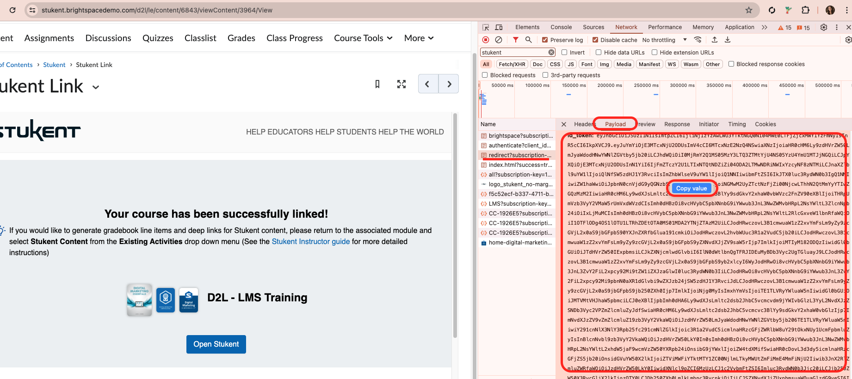Reload the page with the browser refresh icon
Viewport: 852px width, 379px height.
(12, 10)
